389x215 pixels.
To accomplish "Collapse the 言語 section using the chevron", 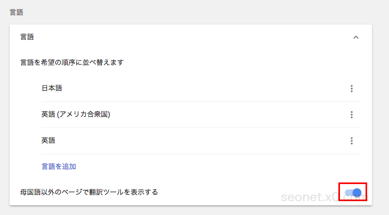I will pos(356,37).
